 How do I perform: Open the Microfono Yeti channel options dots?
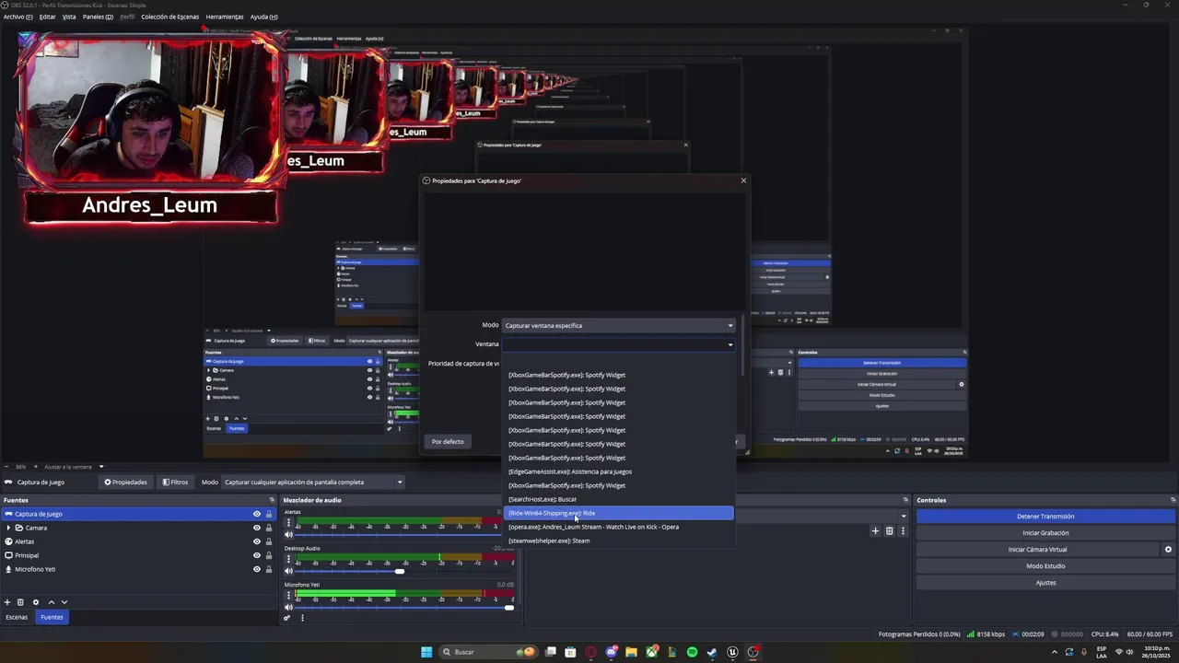288,597
